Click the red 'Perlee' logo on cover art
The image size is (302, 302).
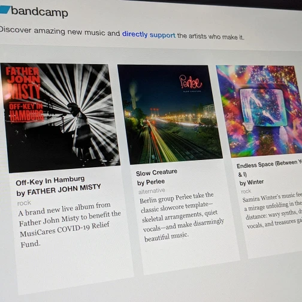[191, 82]
